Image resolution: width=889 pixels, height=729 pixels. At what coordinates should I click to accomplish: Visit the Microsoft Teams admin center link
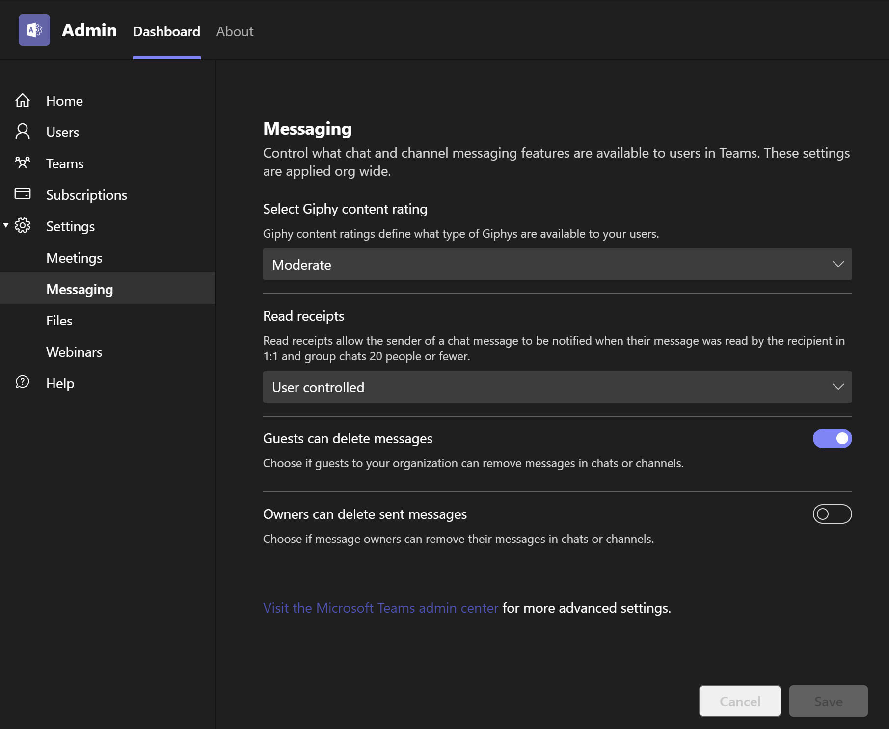click(380, 608)
